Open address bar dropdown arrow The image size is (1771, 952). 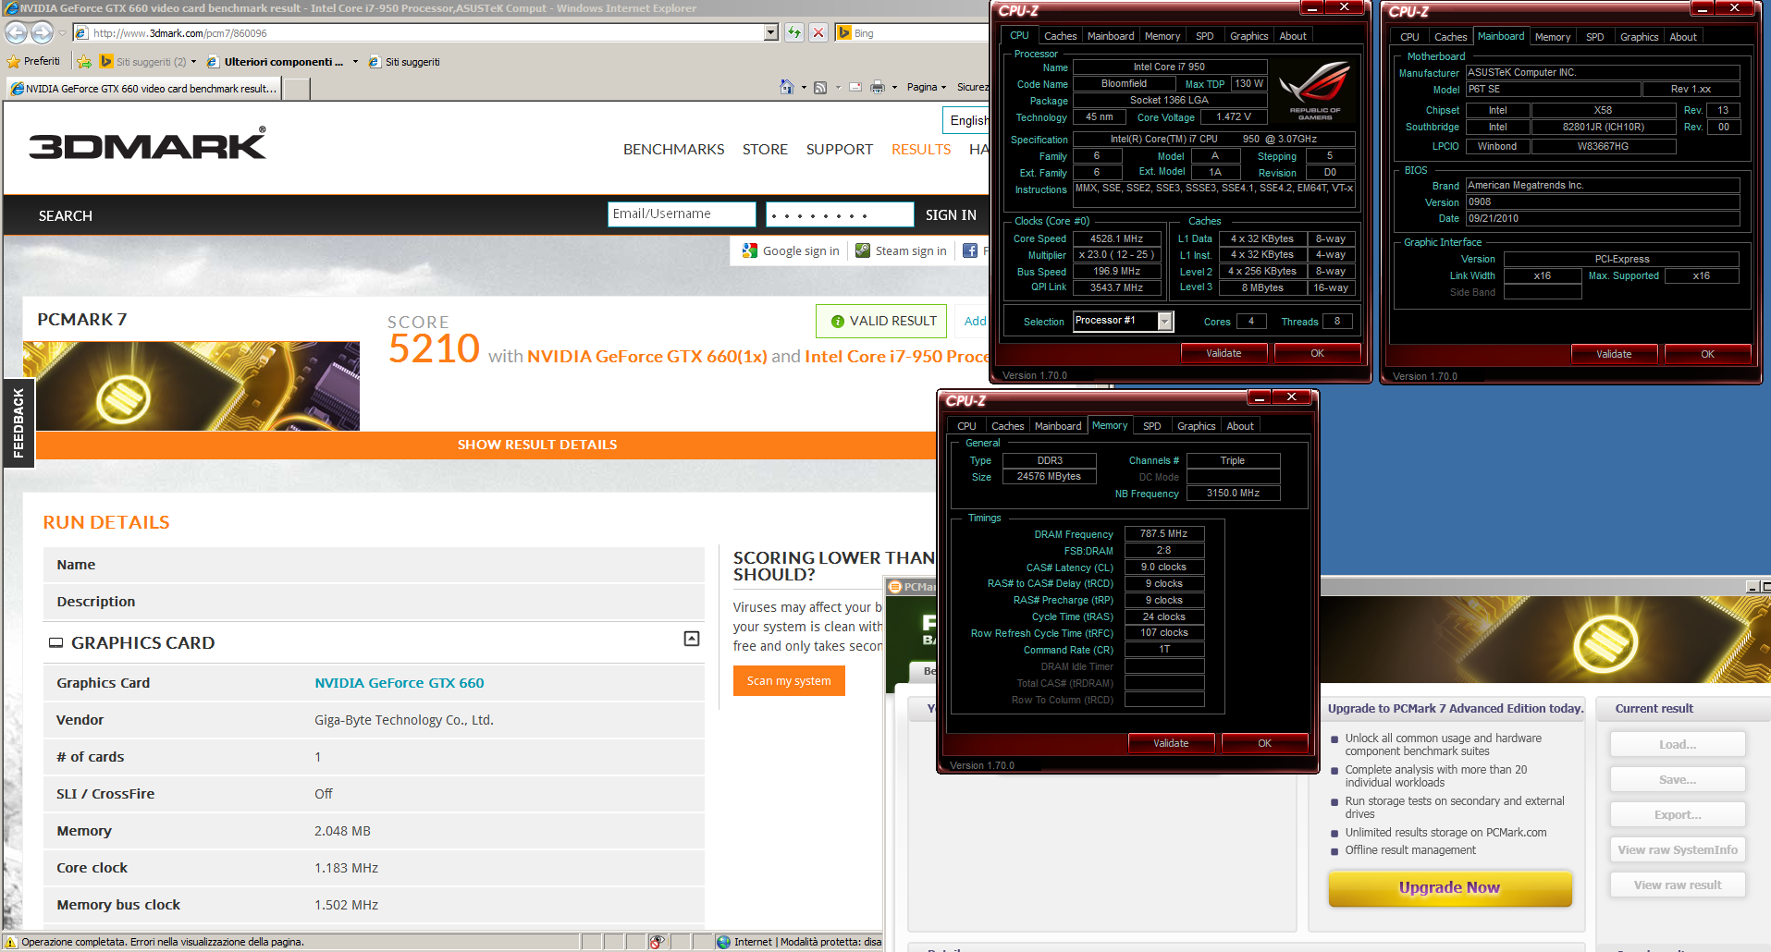[x=771, y=32]
